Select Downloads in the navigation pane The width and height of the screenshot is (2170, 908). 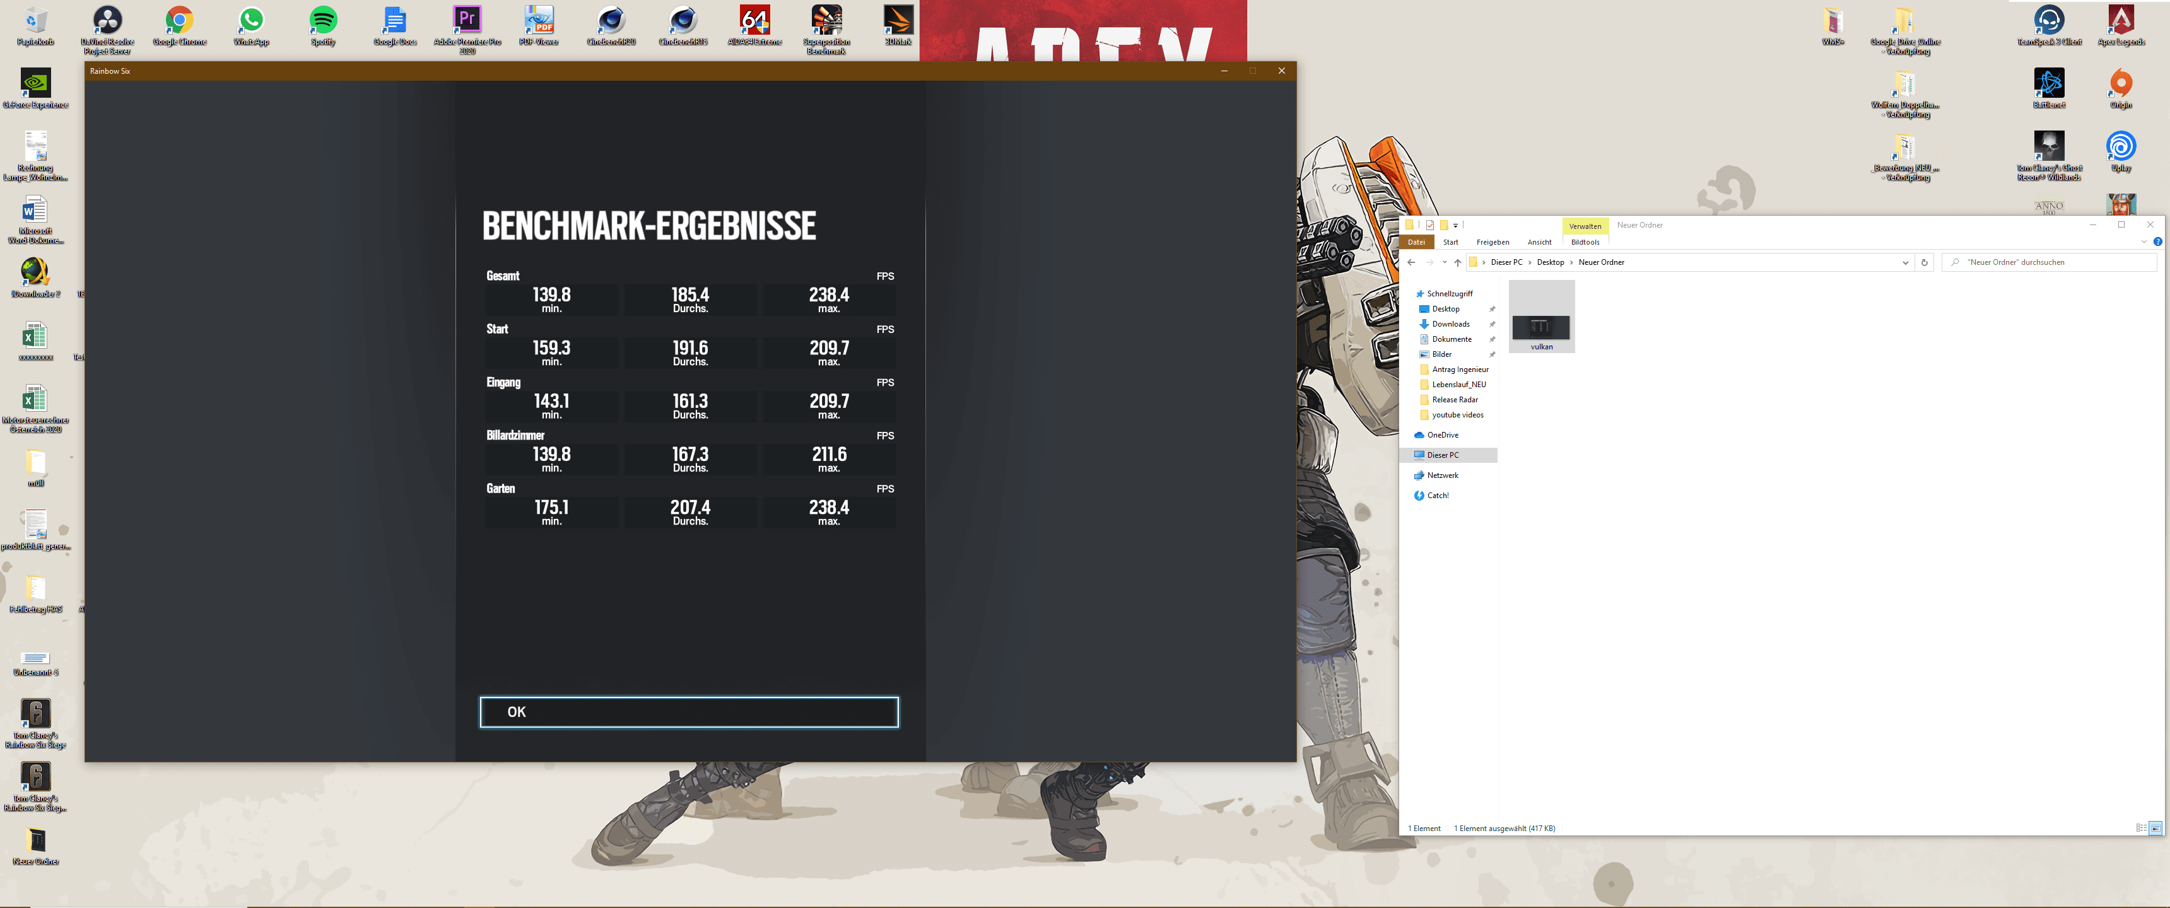click(1451, 324)
